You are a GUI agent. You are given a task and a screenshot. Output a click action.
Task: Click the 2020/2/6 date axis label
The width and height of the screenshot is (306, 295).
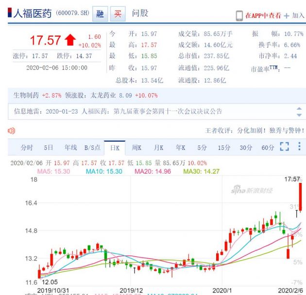point(290,291)
